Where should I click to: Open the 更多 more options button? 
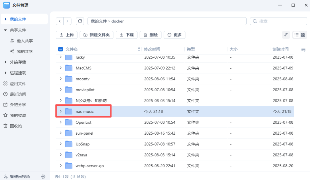point(175,35)
